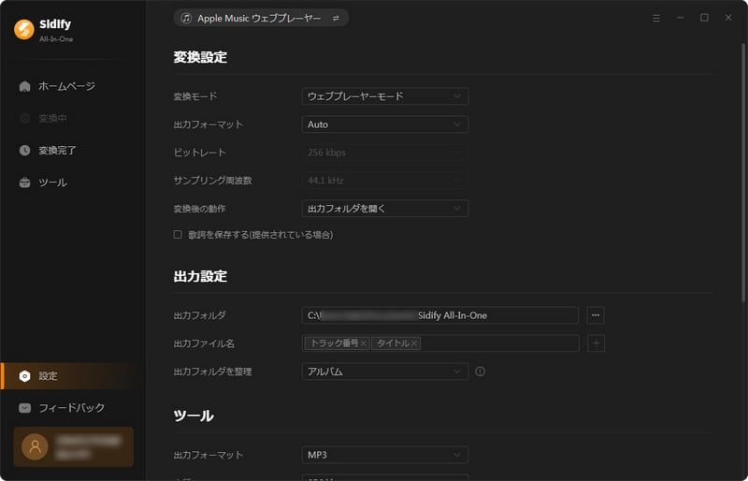748x481 pixels.
Task: Open the hamburger menu icon in the title bar
Action: (656, 18)
